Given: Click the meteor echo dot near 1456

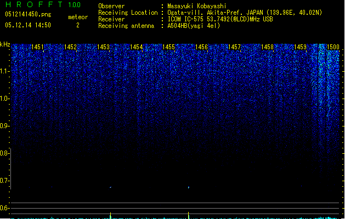Looking at the screenshot, I should pyautogui.click(x=189, y=187).
